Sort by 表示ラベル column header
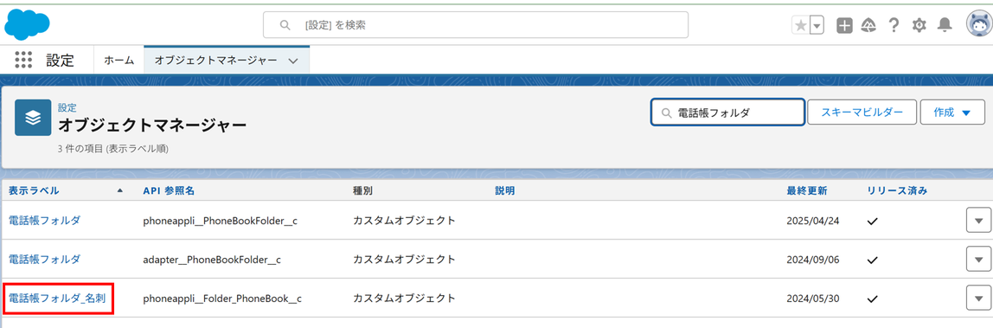 pos(34,190)
